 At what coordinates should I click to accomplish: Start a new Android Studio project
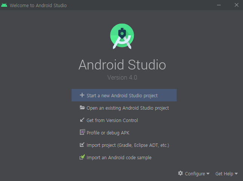124,95
